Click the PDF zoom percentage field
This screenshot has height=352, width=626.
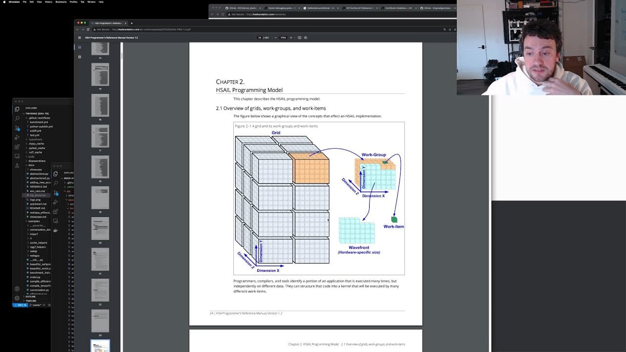pyautogui.click(x=283, y=38)
